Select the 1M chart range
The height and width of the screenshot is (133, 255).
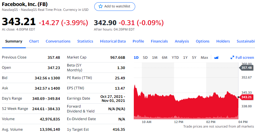[x=155, y=57]
